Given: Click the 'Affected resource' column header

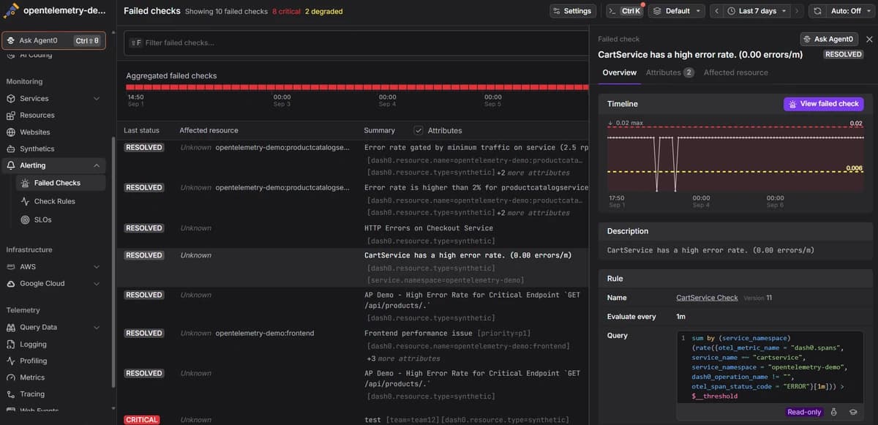Looking at the screenshot, I should coord(209,130).
